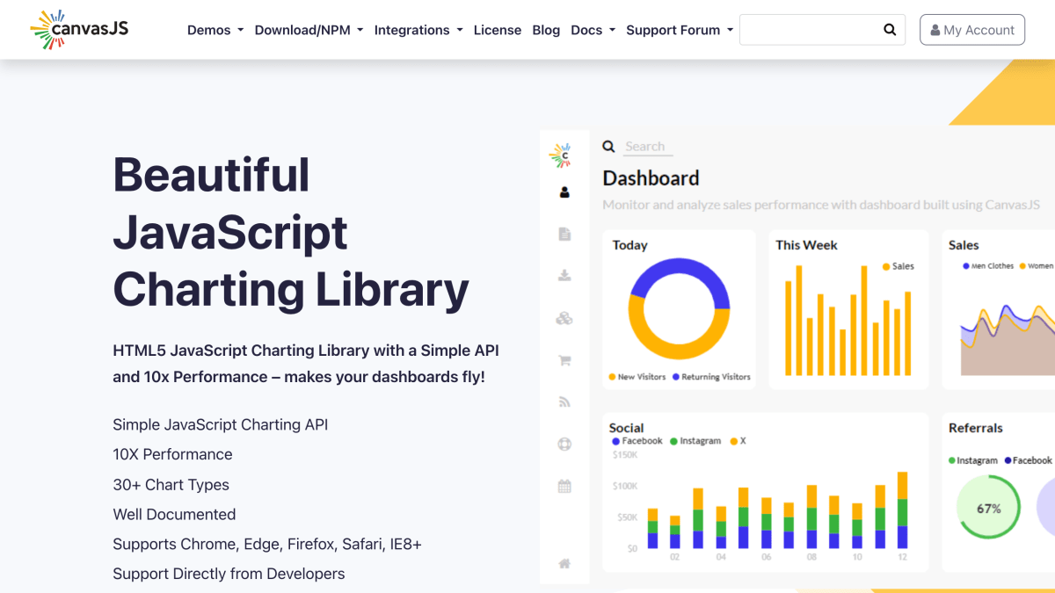Click the dashboard search magnifier icon

coord(608,147)
